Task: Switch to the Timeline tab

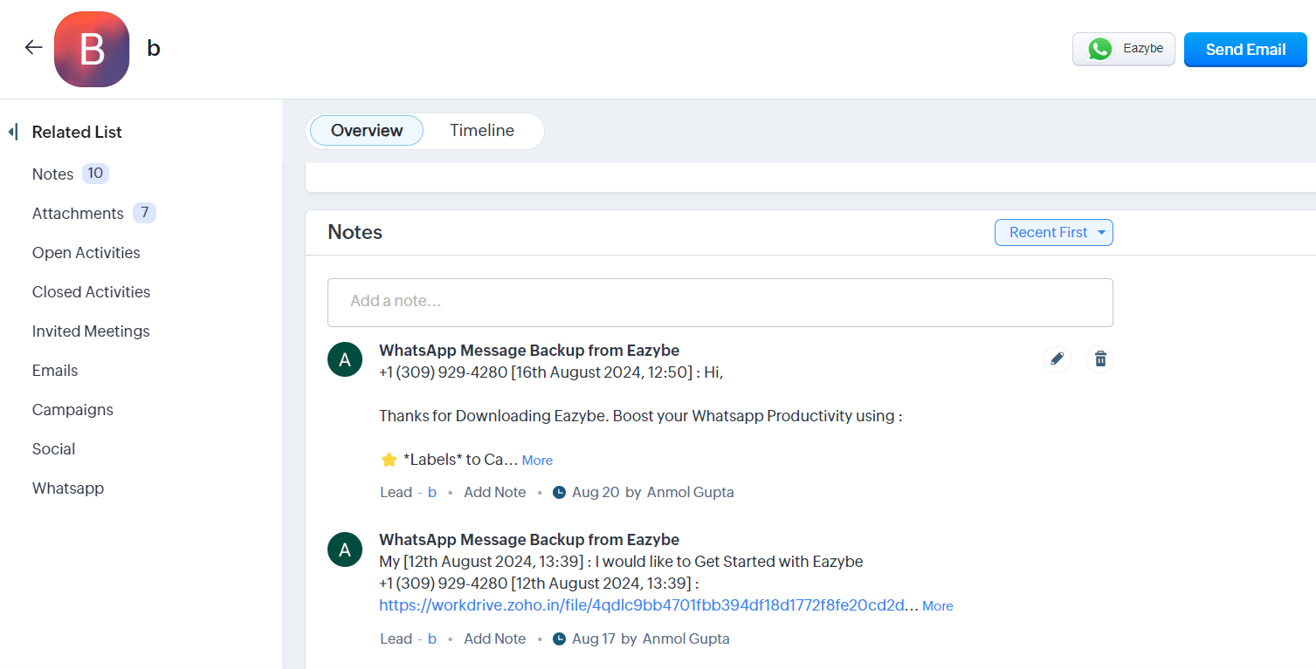Action: [x=482, y=130]
